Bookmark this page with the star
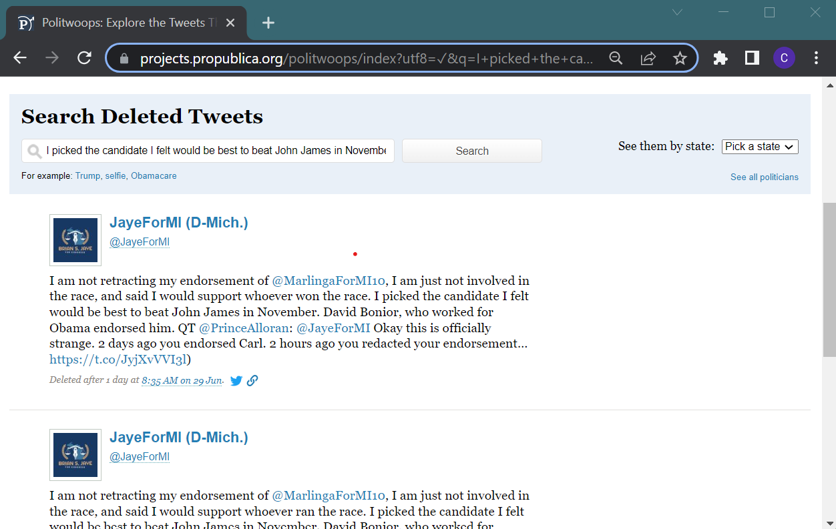Screen dimensions: 836x529 pos(680,58)
